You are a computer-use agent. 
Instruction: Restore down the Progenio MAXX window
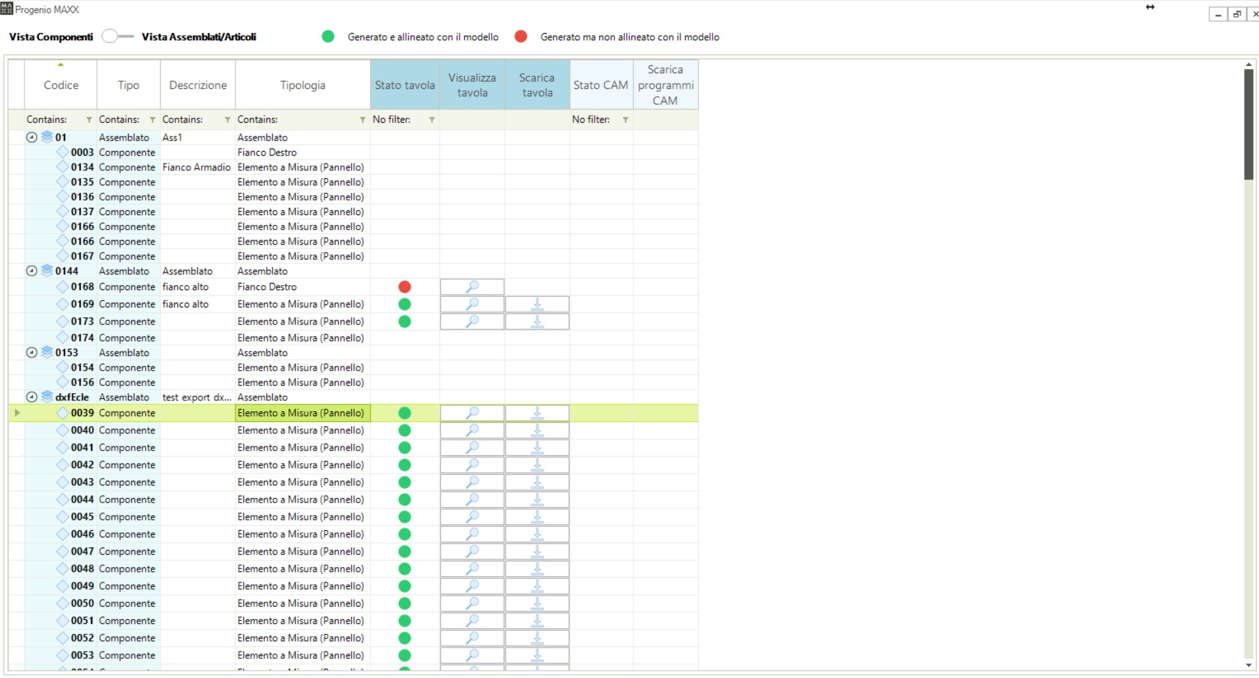[x=1237, y=14]
